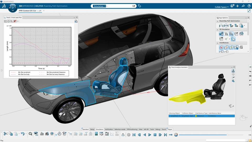Open the Collab Space dropdown
Viewport: 252px width, 142px height.
222,7
